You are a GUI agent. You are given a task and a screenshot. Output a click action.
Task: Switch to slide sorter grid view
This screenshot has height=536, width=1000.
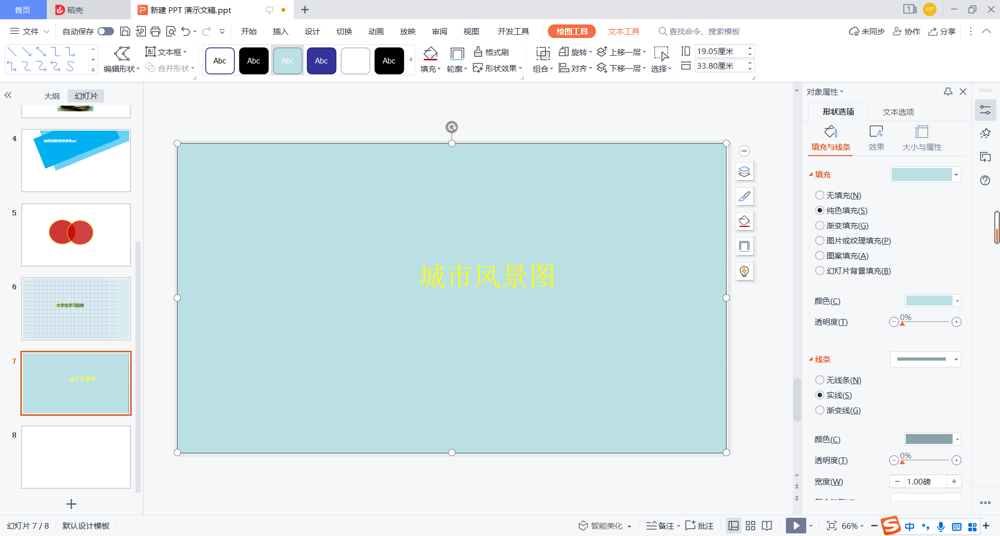click(751, 526)
